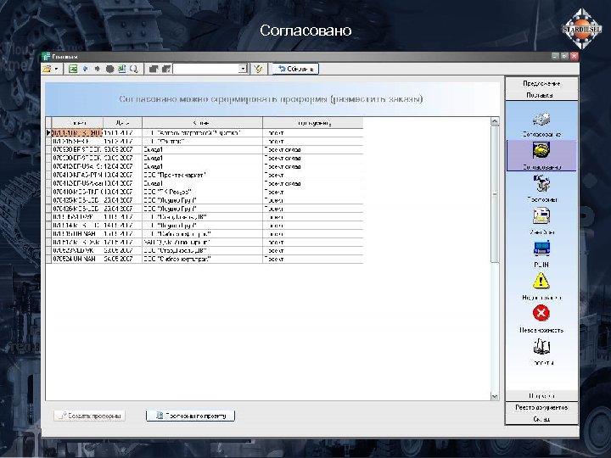Image resolution: width=611 pixels, height=458 pixels.
Task: Click the yellow warning triangle sidebar icon
Action: pyautogui.click(x=541, y=282)
